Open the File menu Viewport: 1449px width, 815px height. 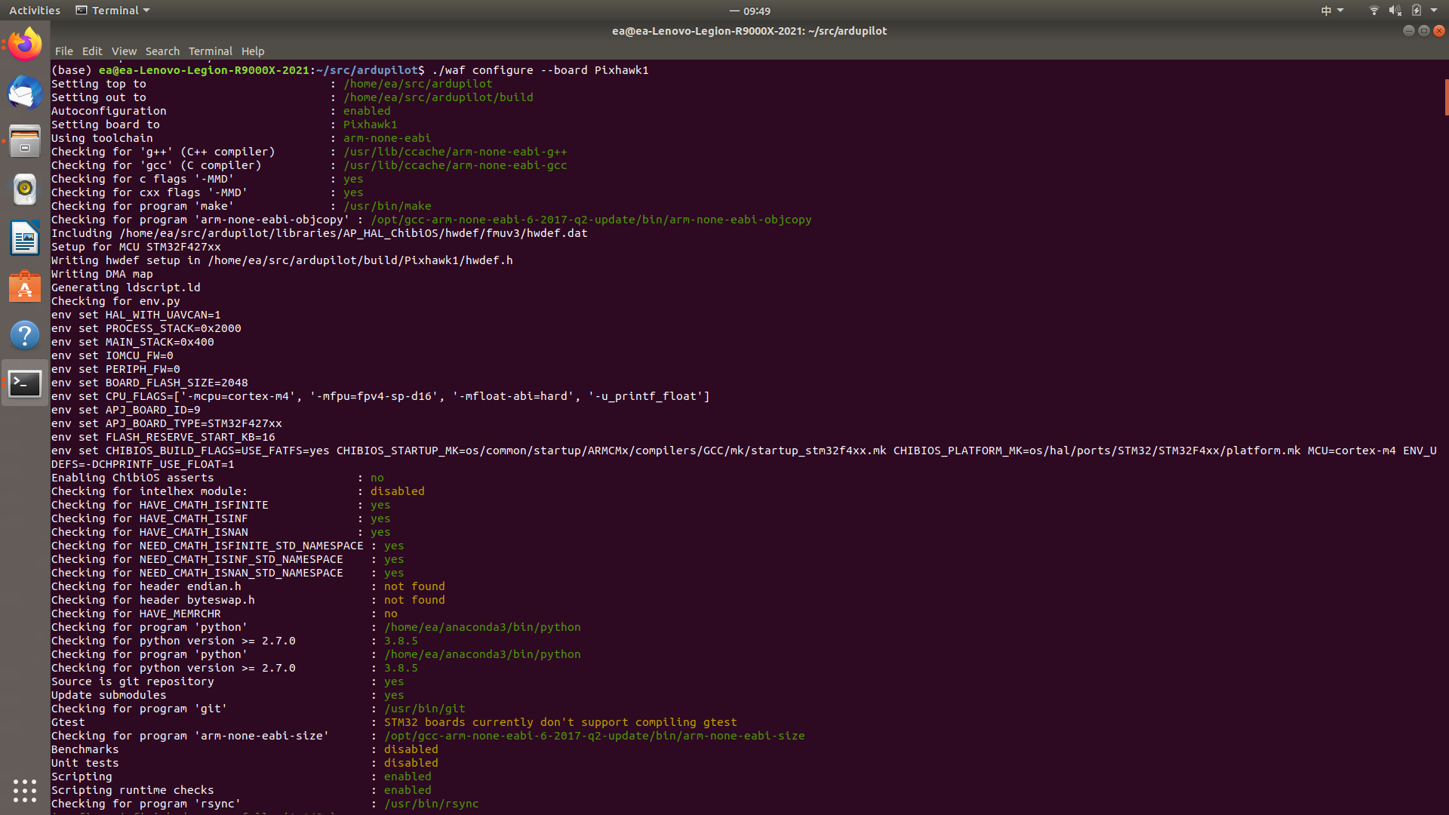pos(64,51)
